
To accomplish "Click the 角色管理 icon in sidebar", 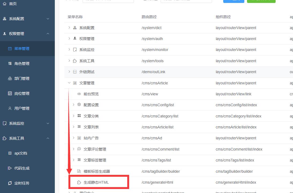I will tap(10, 64).
